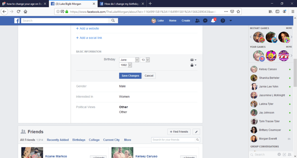Click Create in Facebook navigation

[186, 21]
